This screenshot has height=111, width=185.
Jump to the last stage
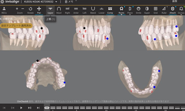[38, 108]
